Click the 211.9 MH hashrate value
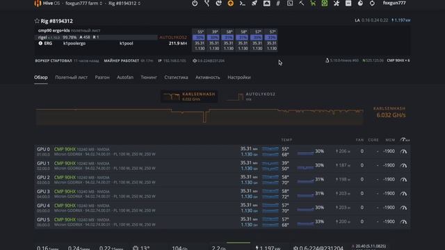 [x=178, y=43]
